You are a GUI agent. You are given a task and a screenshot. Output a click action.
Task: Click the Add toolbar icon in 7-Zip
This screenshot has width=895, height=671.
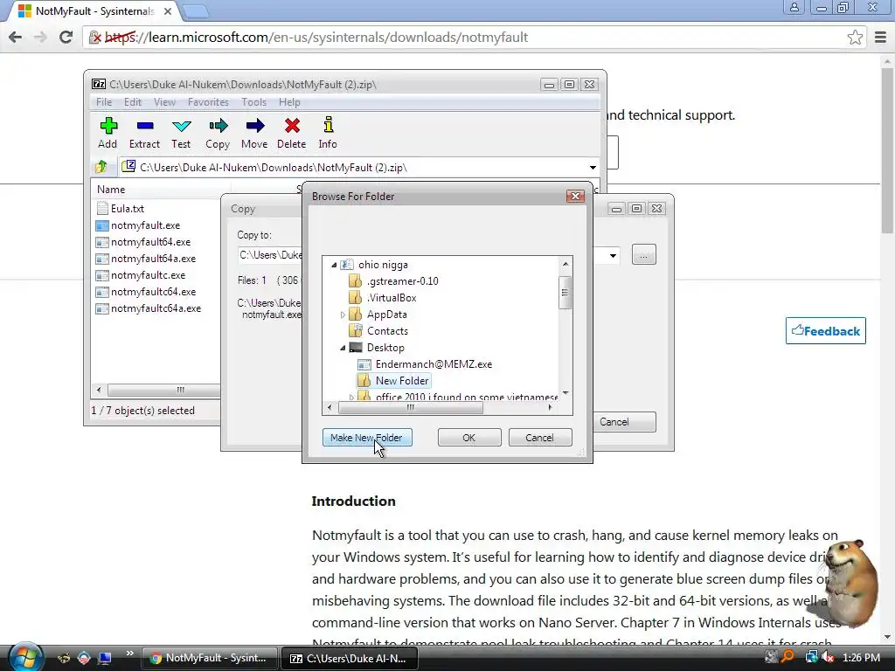[x=108, y=133]
